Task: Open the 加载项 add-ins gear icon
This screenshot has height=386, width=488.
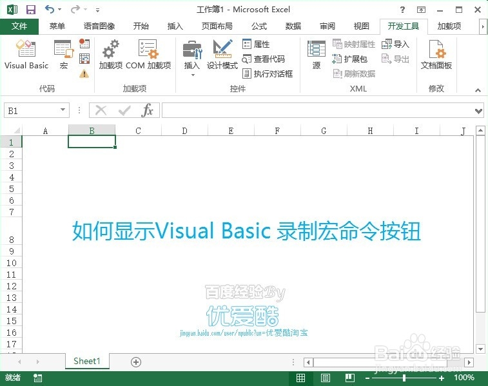Action: click(x=110, y=54)
